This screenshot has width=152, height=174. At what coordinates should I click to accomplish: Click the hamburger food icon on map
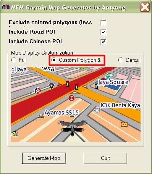[41, 117]
